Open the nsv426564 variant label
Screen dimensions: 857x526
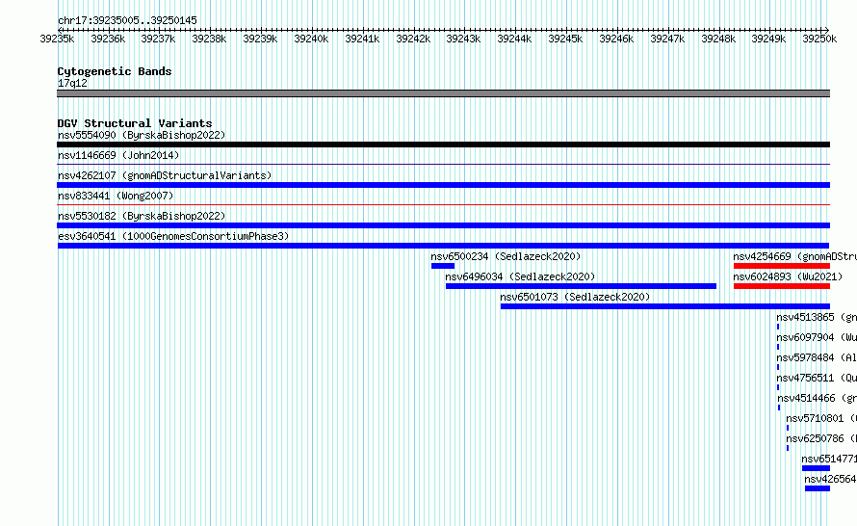831,479
